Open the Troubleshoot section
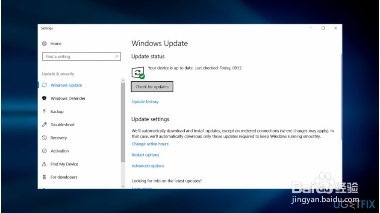This screenshot has height=213, width=380. click(x=62, y=124)
